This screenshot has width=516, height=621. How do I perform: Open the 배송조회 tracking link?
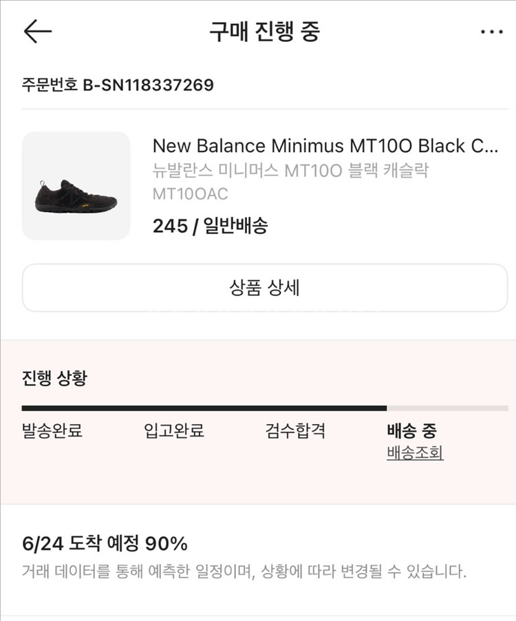click(x=415, y=454)
